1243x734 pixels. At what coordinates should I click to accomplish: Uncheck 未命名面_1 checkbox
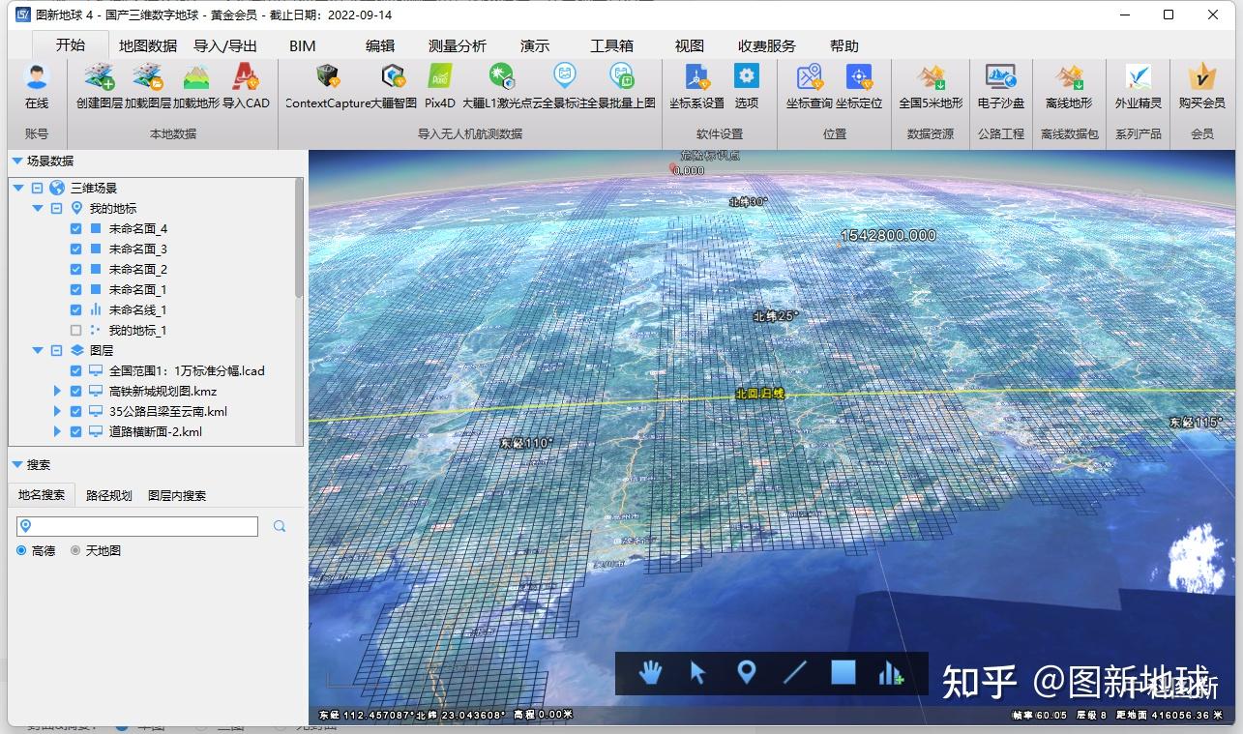point(76,290)
